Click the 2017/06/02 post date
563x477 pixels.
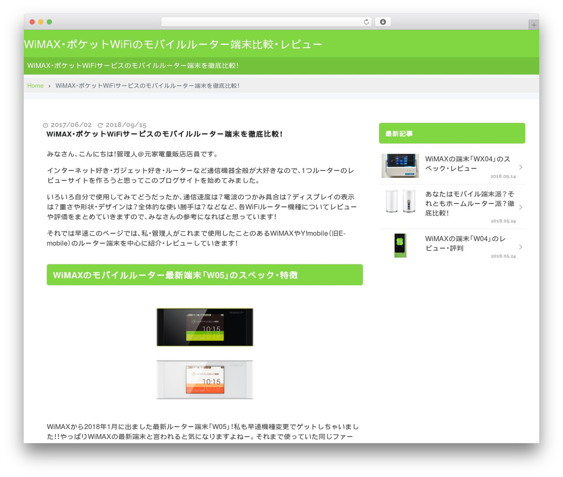click(x=71, y=125)
